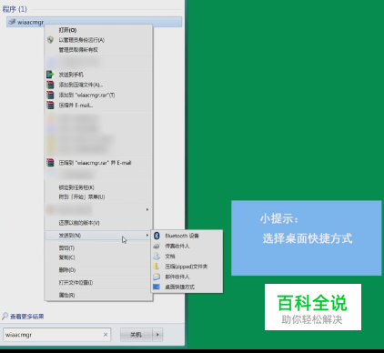Select 管理员取得所有权 in the context menu
The height and width of the screenshot is (353, 384).
click(x=78, y=50)
